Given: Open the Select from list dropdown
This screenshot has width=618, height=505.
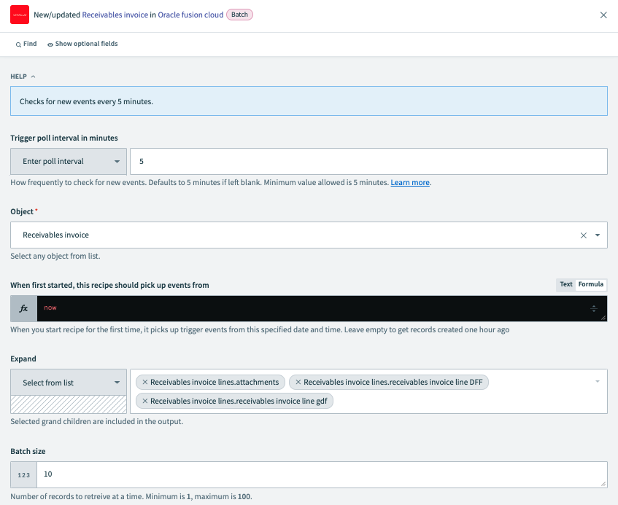Looking at the screenshot, I should pyautogui.click(x=69, y=383).
